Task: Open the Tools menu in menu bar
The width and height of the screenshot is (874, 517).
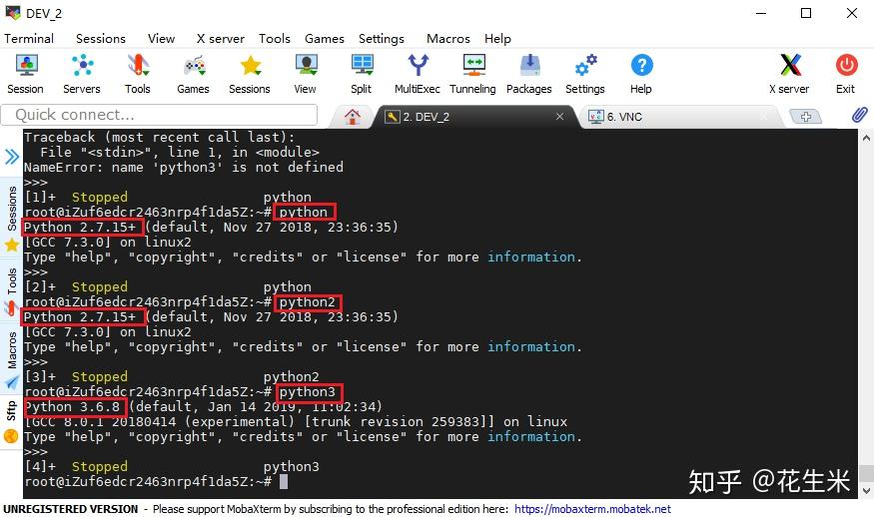Action: [x=275, y=39]
